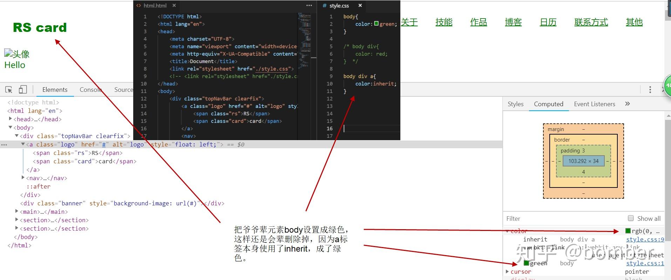Click the 103.292 × 34 content box
The height and width of the screenshot is (280, 671).
(583, 161)
